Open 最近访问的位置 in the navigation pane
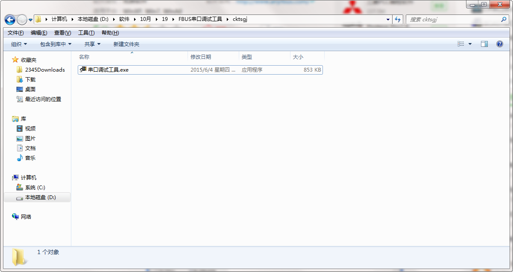The width and height of the screenshot is (513, 272). [43, 99]
